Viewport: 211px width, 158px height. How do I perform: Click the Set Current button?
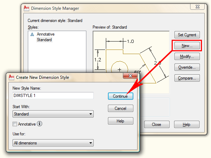(x=187, y=35)
